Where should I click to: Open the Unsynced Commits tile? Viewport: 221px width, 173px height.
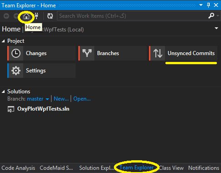click(x=183, y=53)
